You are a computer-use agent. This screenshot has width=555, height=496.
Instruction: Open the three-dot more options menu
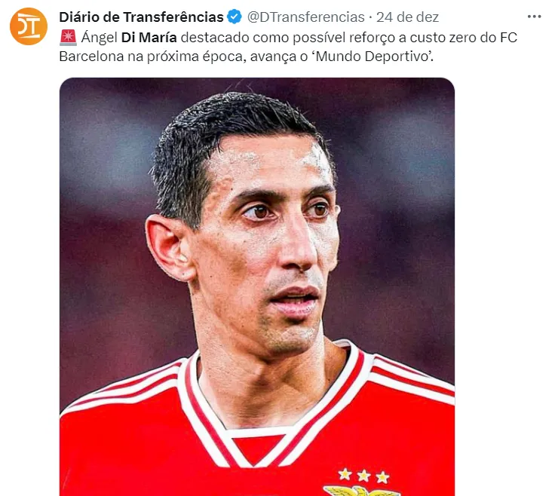click(x=534, y=17)
